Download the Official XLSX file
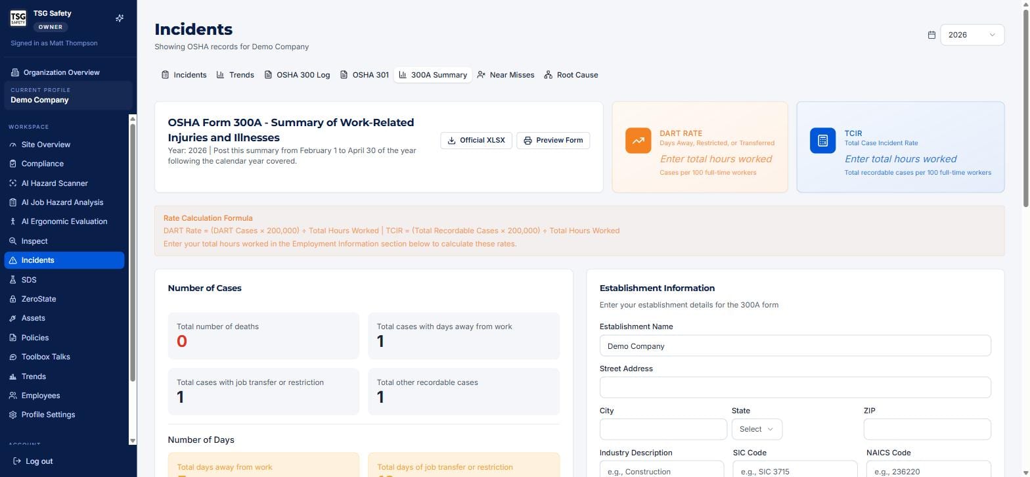 click(476, 141)
